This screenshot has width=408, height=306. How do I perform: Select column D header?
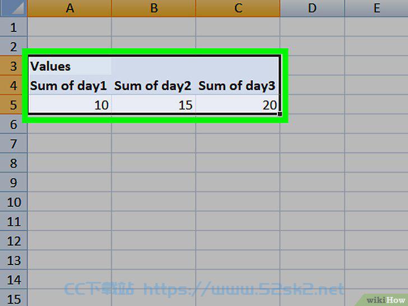pos(312,8)
